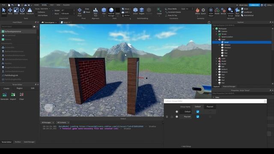274x154 pixels.
Task: Expand the Detector node in Explorer
Action: click(219, 45)
